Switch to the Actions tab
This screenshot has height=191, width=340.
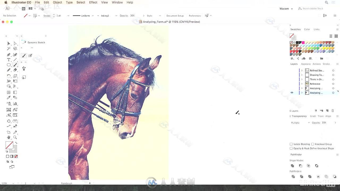pyautogui.click(x=317, y=64)
